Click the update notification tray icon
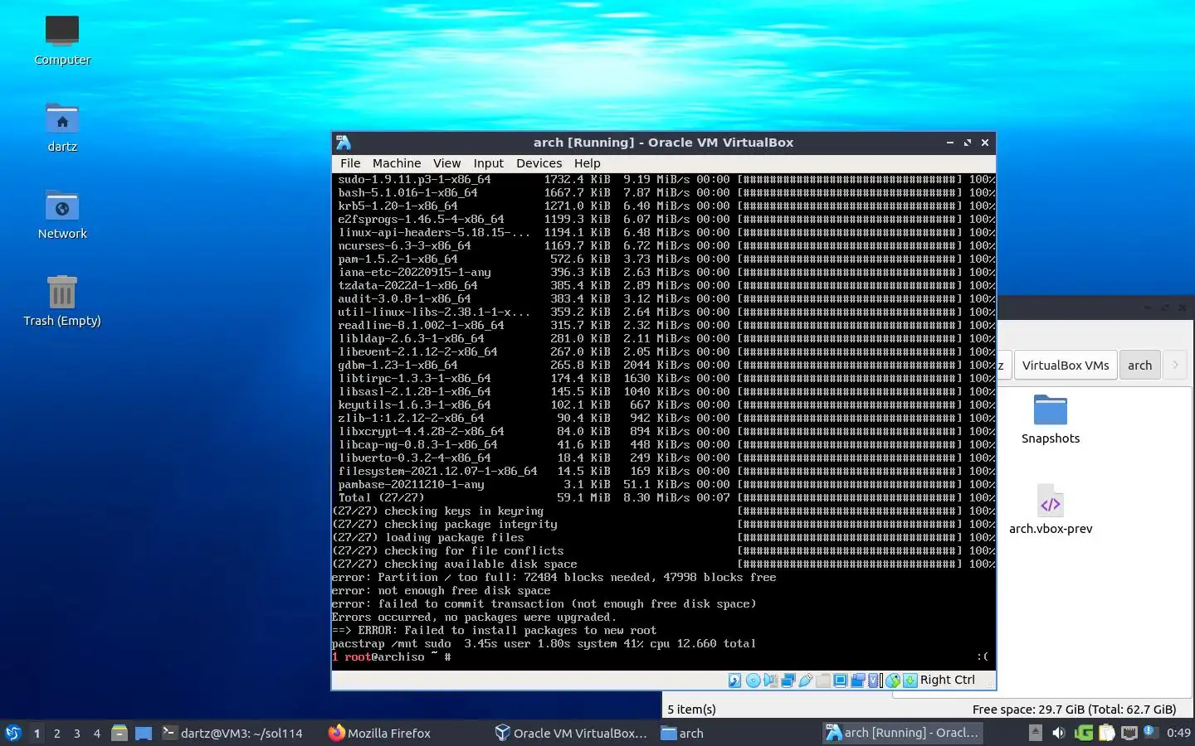This screenshot has width=1195, height=746. pyautogui.click(x=1150, y=731)
